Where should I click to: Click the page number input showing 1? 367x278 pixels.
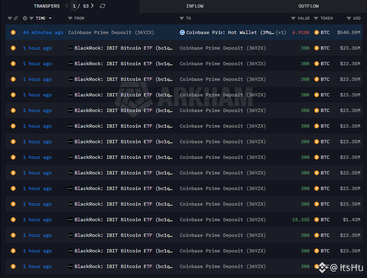(74, 6)
